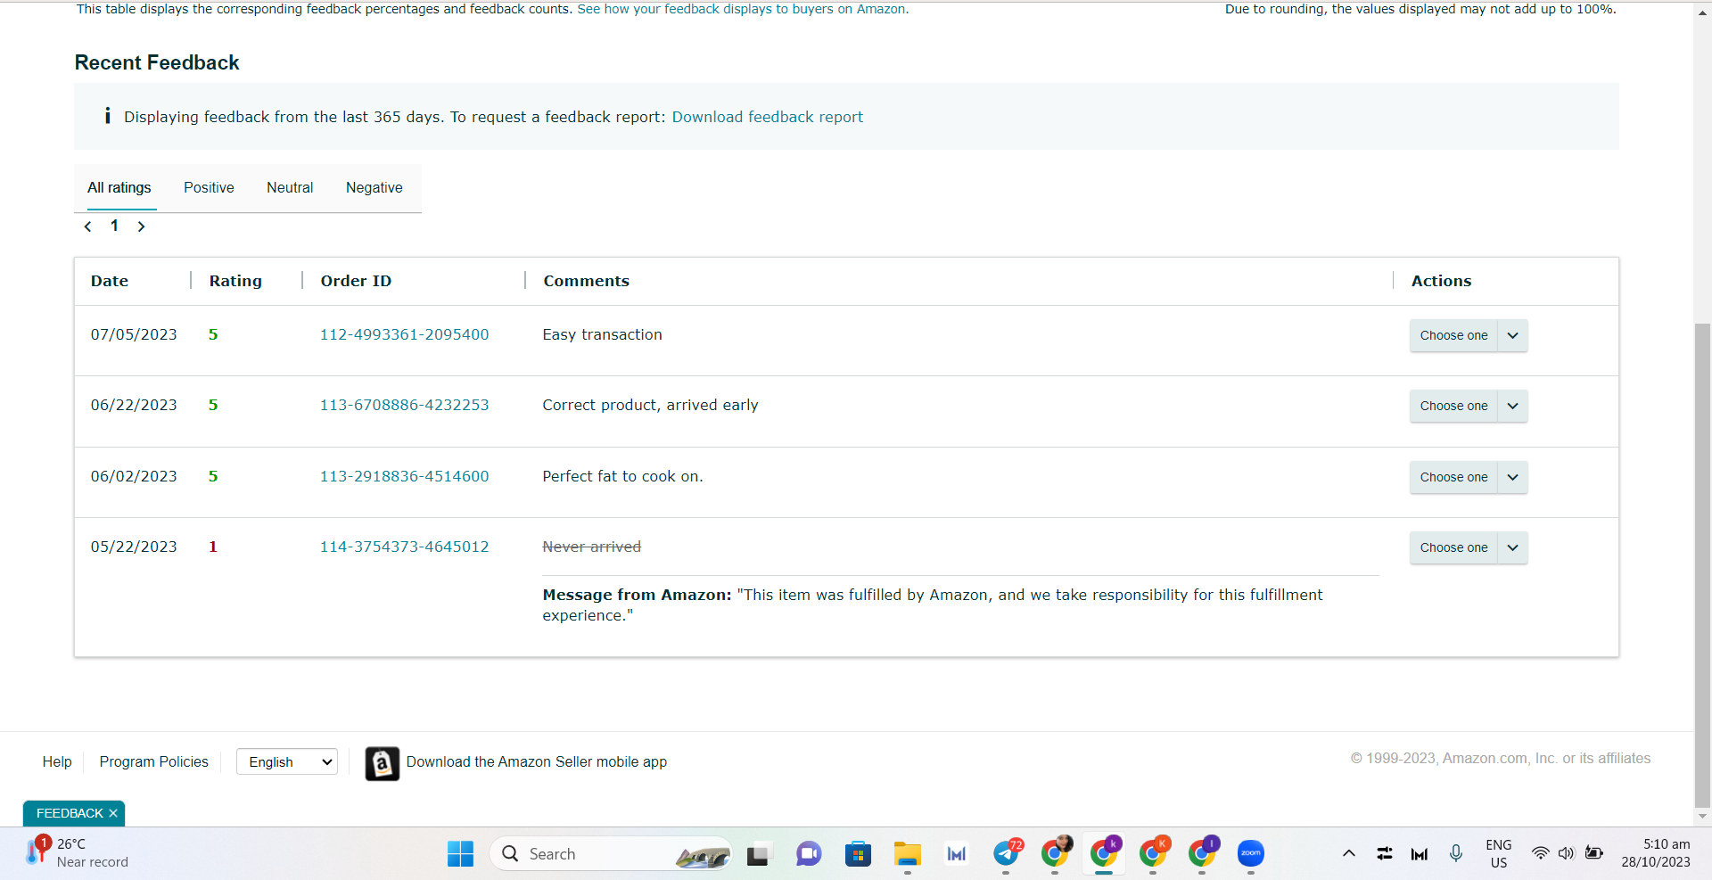Switch to the Positive tab

coord(209,188)
